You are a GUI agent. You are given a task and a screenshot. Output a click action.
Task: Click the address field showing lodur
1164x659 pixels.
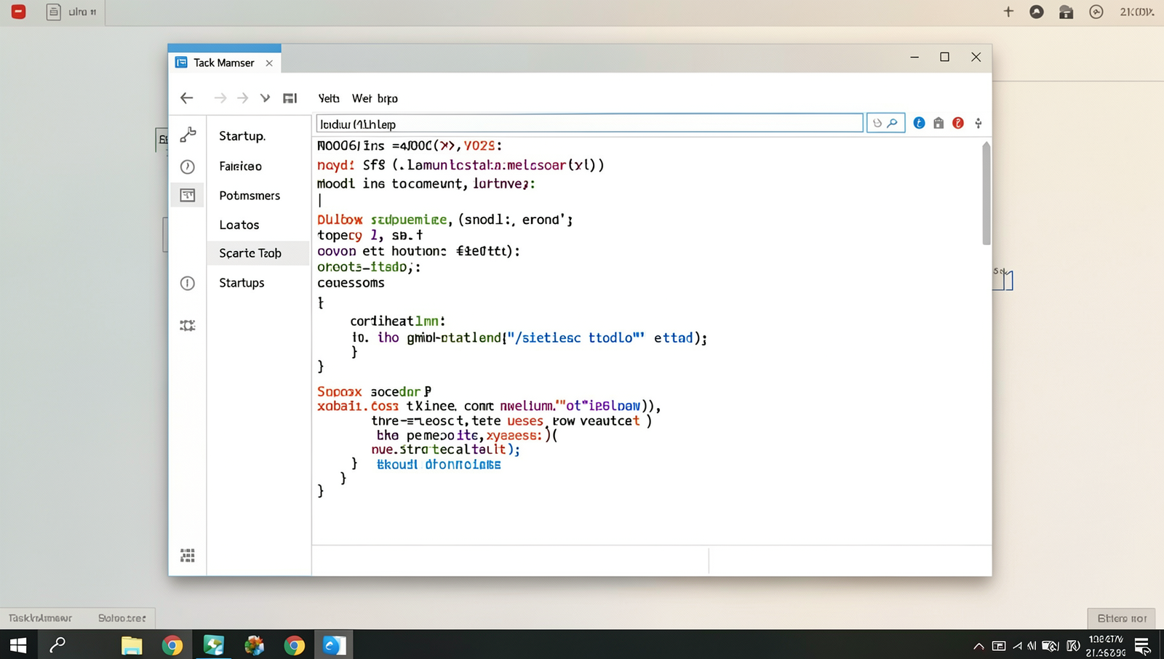click(590, 124)
